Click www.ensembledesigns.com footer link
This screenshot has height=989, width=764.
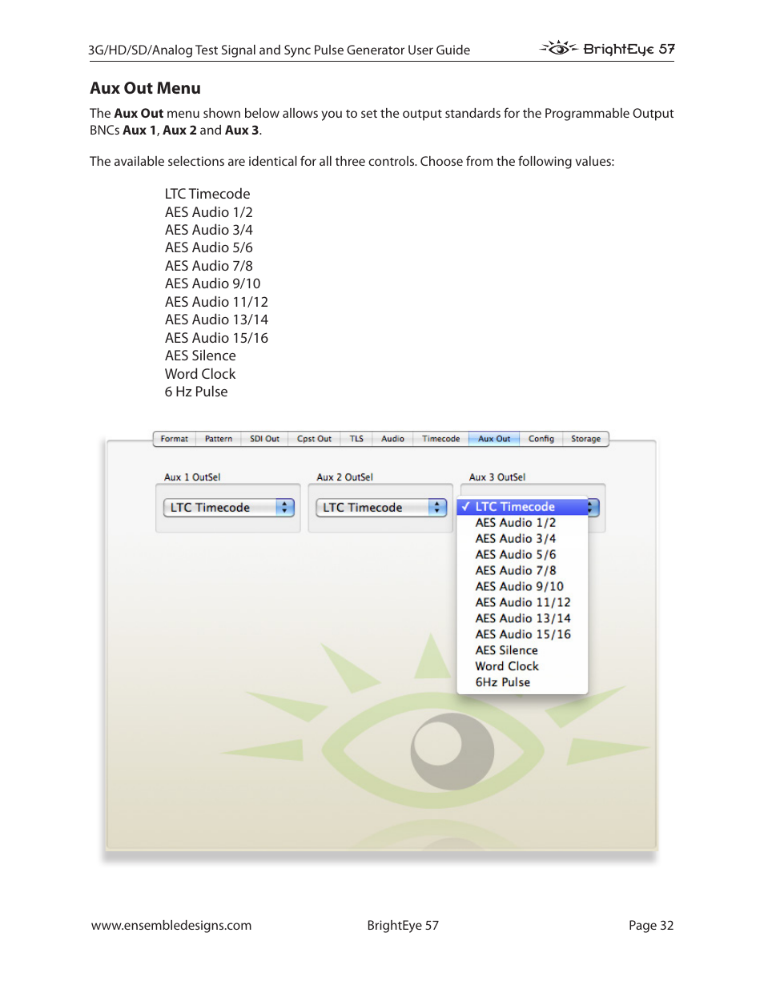coord(171,926)
